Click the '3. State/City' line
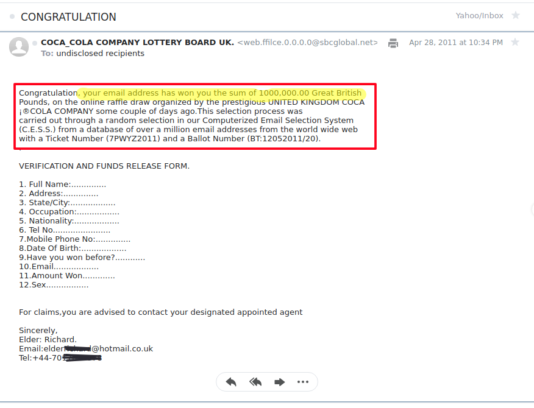The image size is (534, 408). click(67, 203)
